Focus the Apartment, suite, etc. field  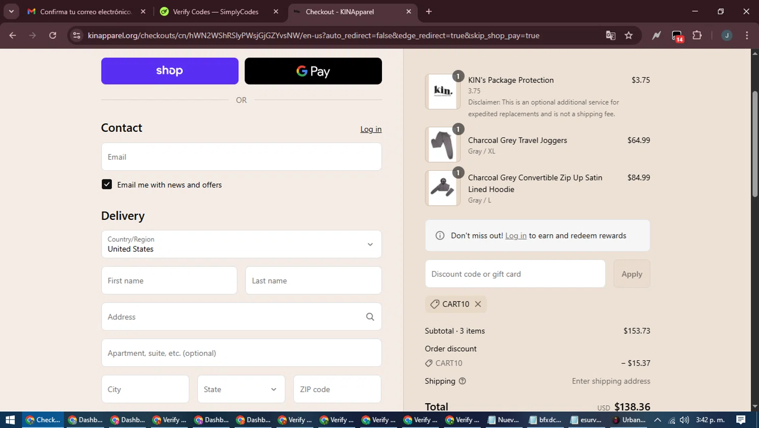241,353
